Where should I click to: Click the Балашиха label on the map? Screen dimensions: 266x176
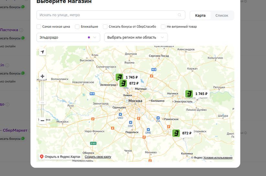[158, 101]
